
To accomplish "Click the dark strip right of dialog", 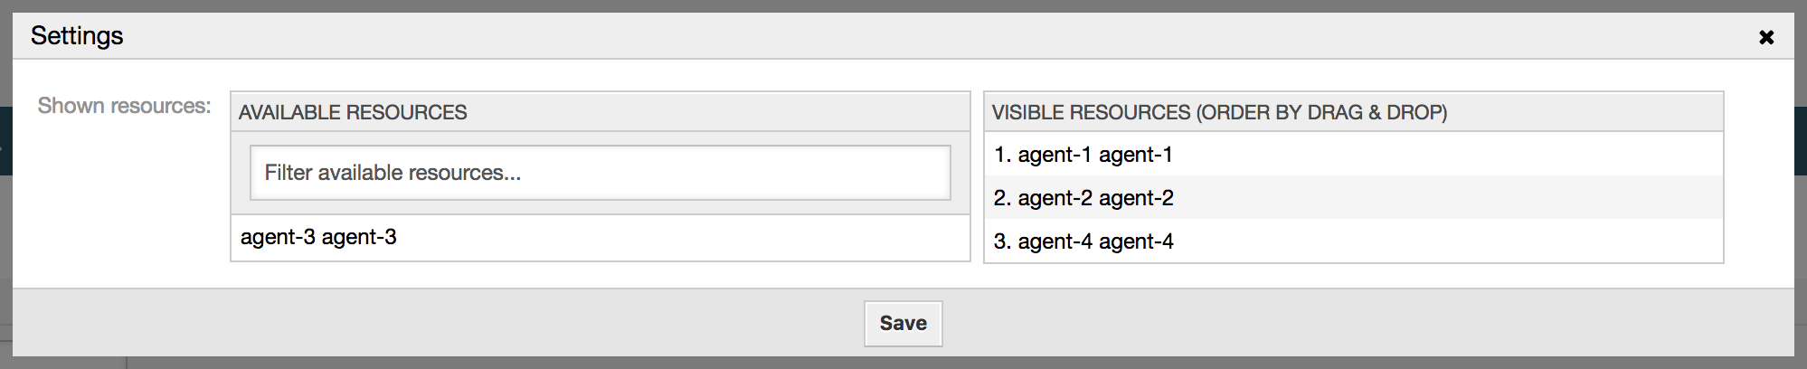I will (x=1801, y=141).
